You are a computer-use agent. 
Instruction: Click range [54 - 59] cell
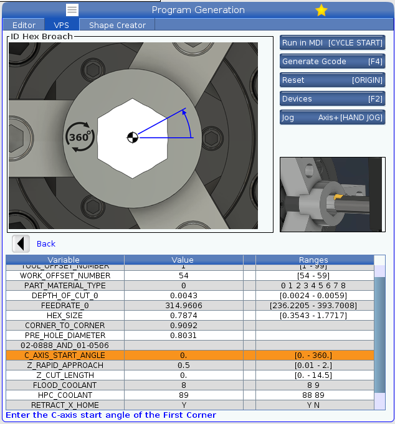315,276
